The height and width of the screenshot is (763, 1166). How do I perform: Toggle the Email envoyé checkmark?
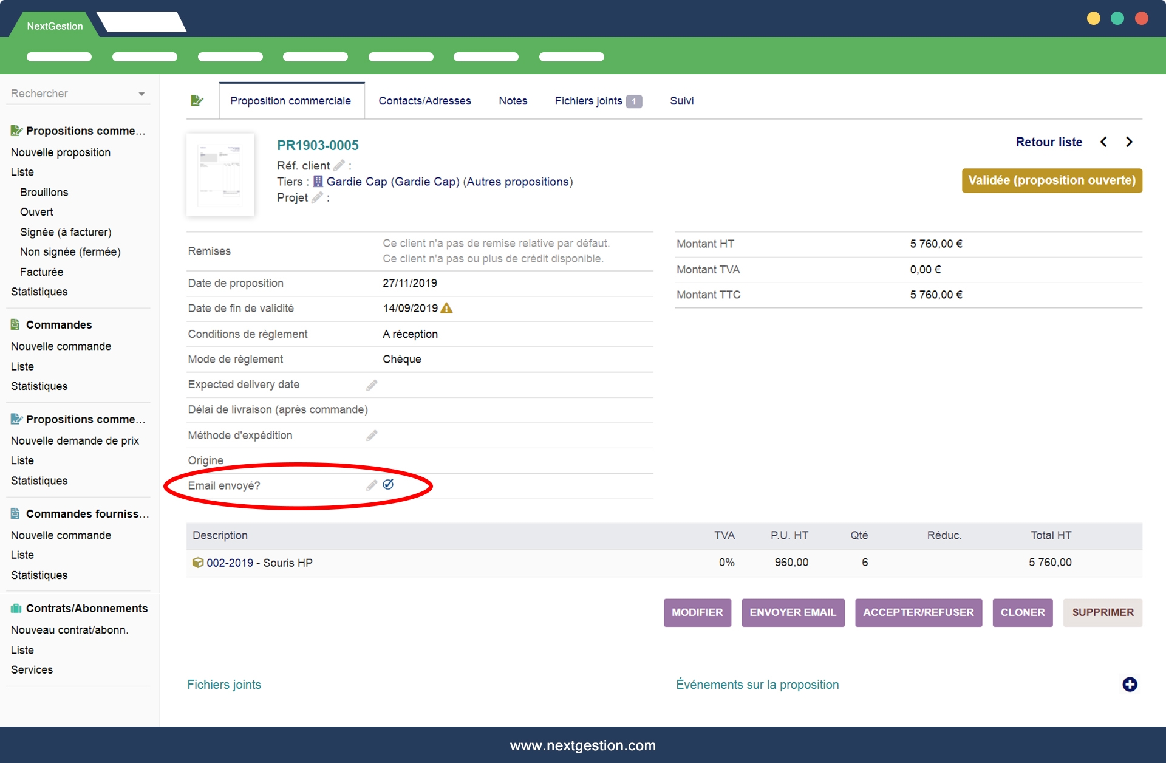tap(389, 484)
